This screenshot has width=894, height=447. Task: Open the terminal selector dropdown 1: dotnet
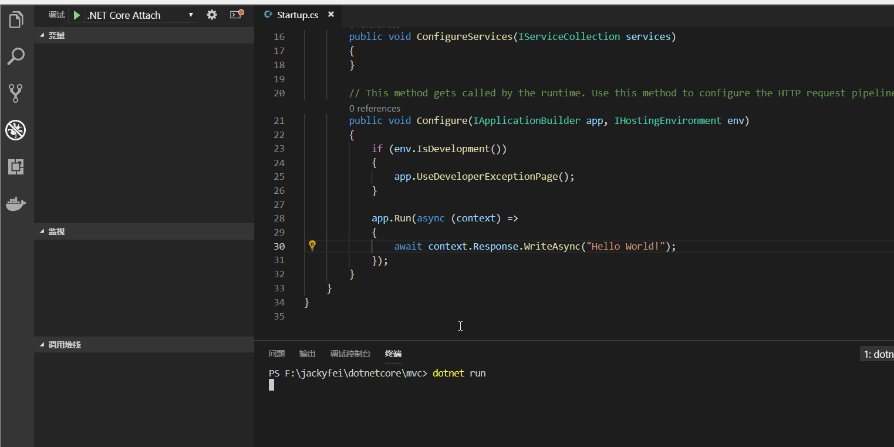coord(878,354)
